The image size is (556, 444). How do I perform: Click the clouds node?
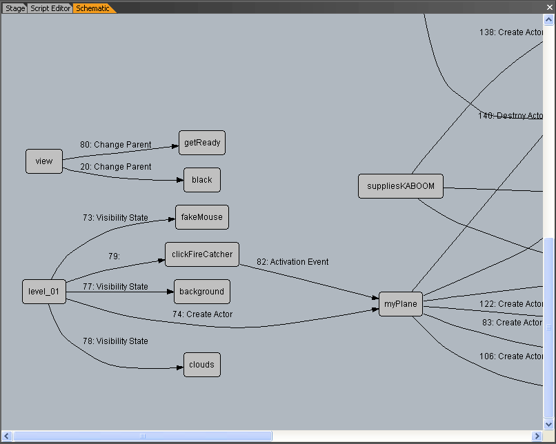click(x=202, y=365)
